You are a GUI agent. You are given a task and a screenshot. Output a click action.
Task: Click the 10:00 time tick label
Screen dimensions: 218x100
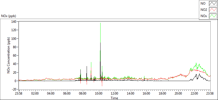click(99, 93)
